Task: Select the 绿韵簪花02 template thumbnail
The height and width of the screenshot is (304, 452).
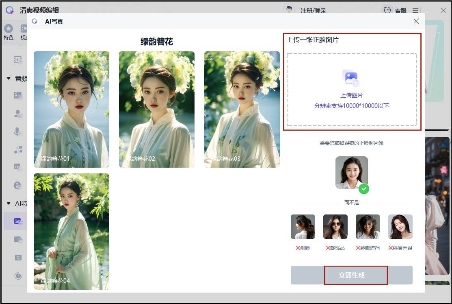Action: [x=157, y=109]
